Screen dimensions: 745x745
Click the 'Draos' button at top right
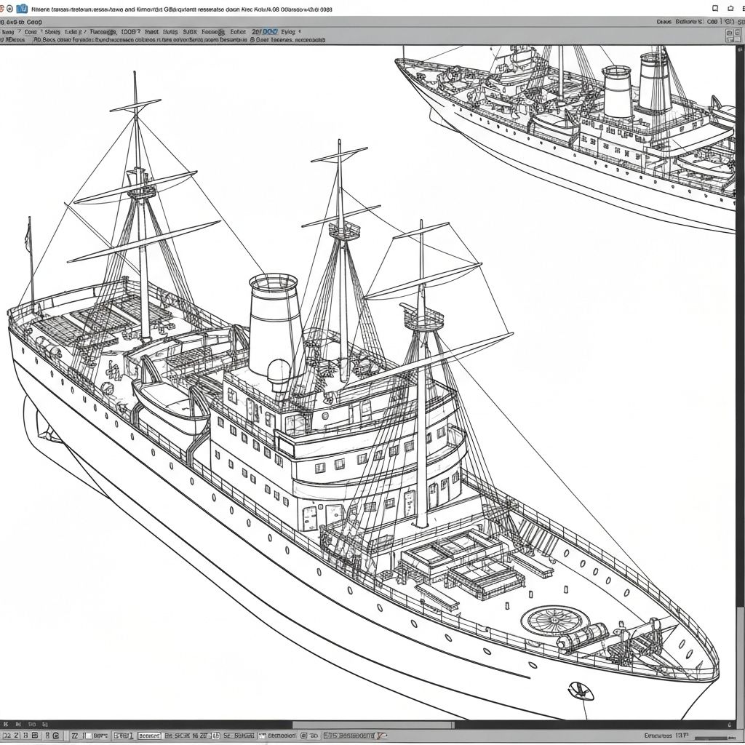tap(664, 22)
